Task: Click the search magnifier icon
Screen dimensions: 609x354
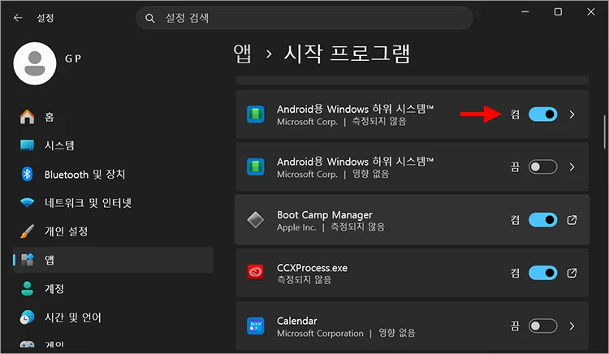Action: (150, 18)
